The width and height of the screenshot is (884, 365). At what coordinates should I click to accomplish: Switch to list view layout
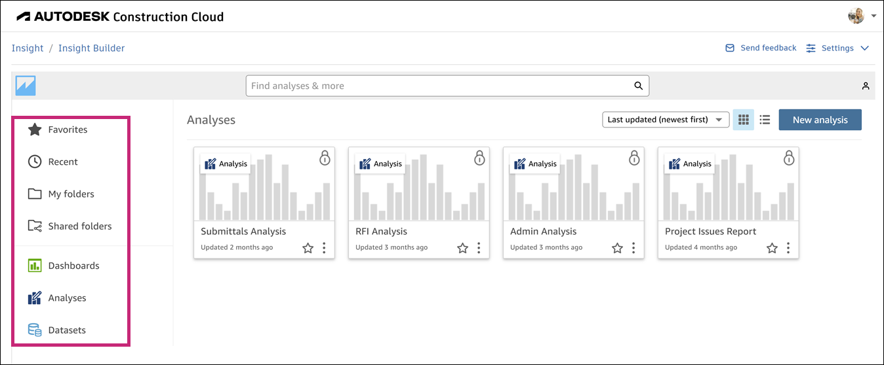click(x=765, y=120)
